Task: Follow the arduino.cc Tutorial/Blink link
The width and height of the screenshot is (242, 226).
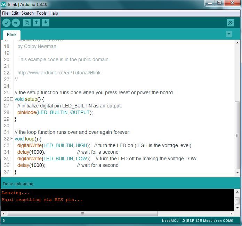Action: (x=59, y=73)
